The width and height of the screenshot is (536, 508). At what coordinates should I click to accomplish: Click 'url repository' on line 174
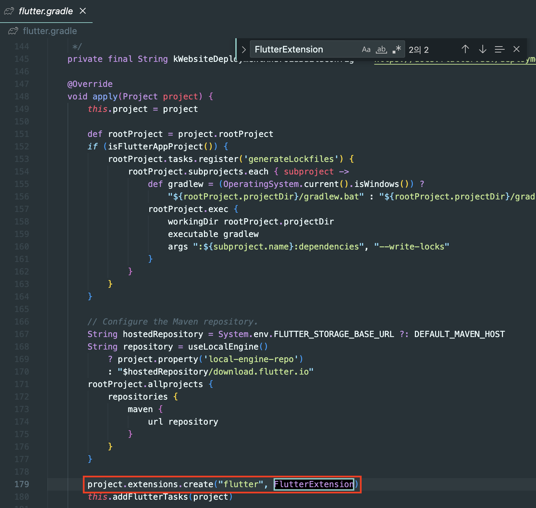pos(183,421)
